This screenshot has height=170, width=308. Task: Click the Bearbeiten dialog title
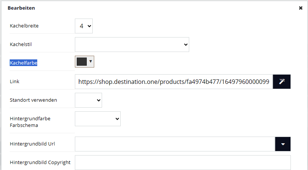21,8
